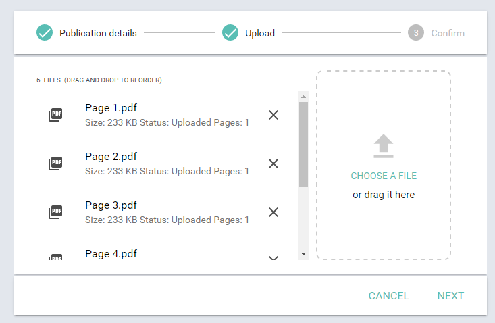Click the file list scrollbar thumb

coord(303,144)
